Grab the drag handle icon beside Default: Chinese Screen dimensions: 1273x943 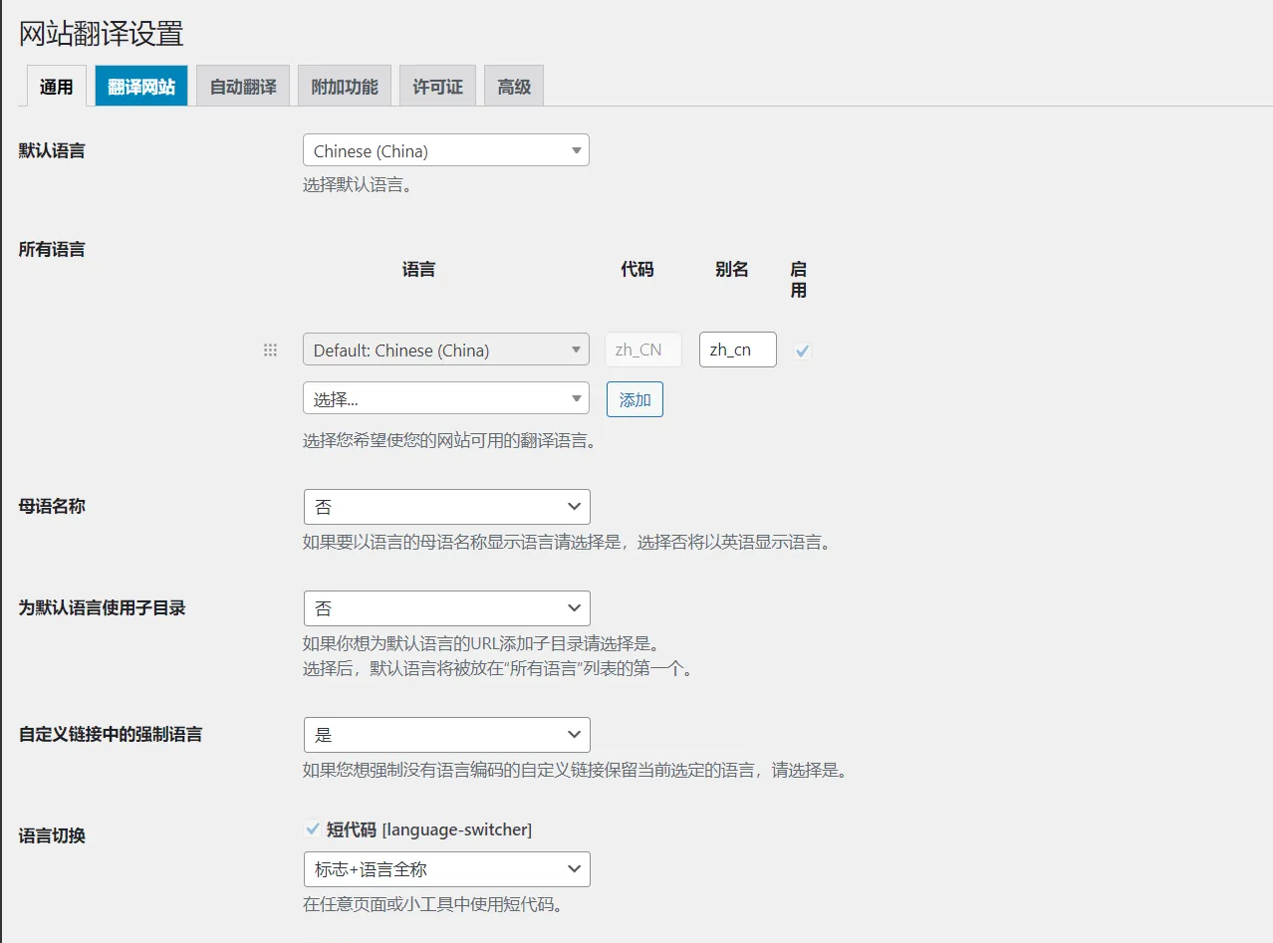(x=270, y=351)
